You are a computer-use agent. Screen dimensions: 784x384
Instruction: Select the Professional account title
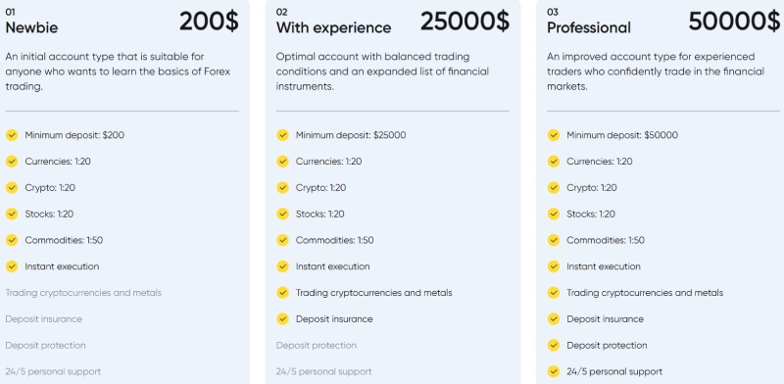tap(589, 27)
